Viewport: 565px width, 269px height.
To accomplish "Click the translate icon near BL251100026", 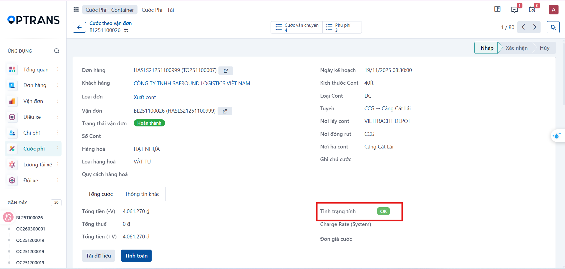I will [8, 218].
